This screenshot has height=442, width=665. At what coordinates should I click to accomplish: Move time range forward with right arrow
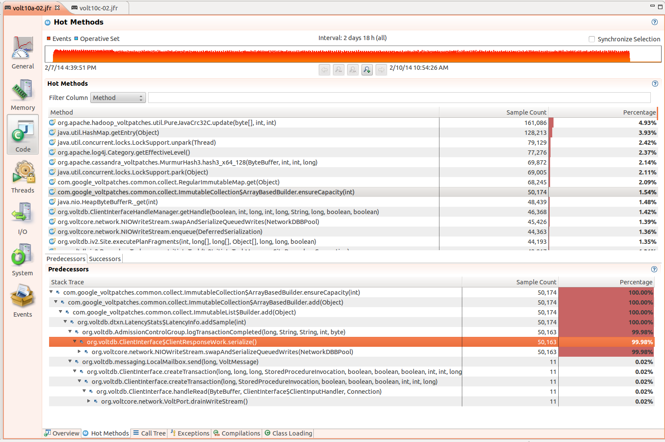coord(381,69)
